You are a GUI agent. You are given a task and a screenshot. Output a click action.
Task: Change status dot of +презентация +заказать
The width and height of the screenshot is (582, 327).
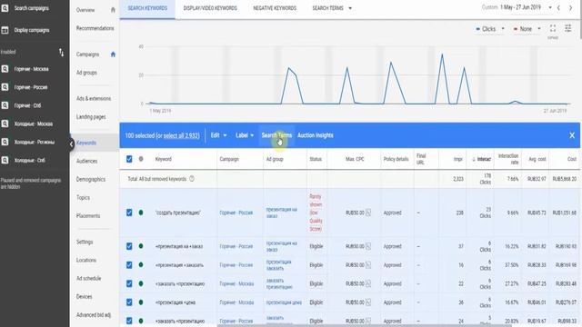click(x=141, y=265)
